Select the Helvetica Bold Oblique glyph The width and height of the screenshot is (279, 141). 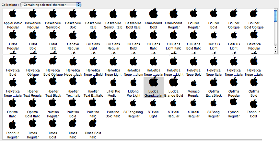53,61
